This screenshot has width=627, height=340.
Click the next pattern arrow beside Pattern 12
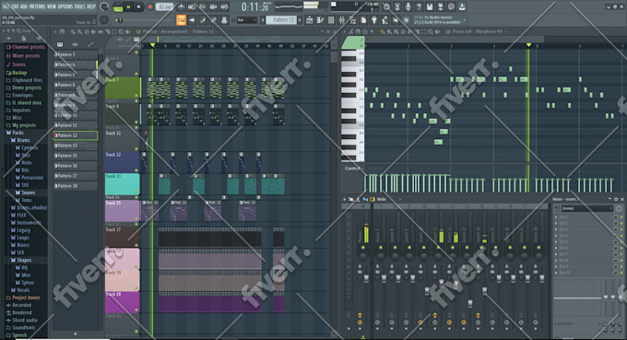(300, 20)
